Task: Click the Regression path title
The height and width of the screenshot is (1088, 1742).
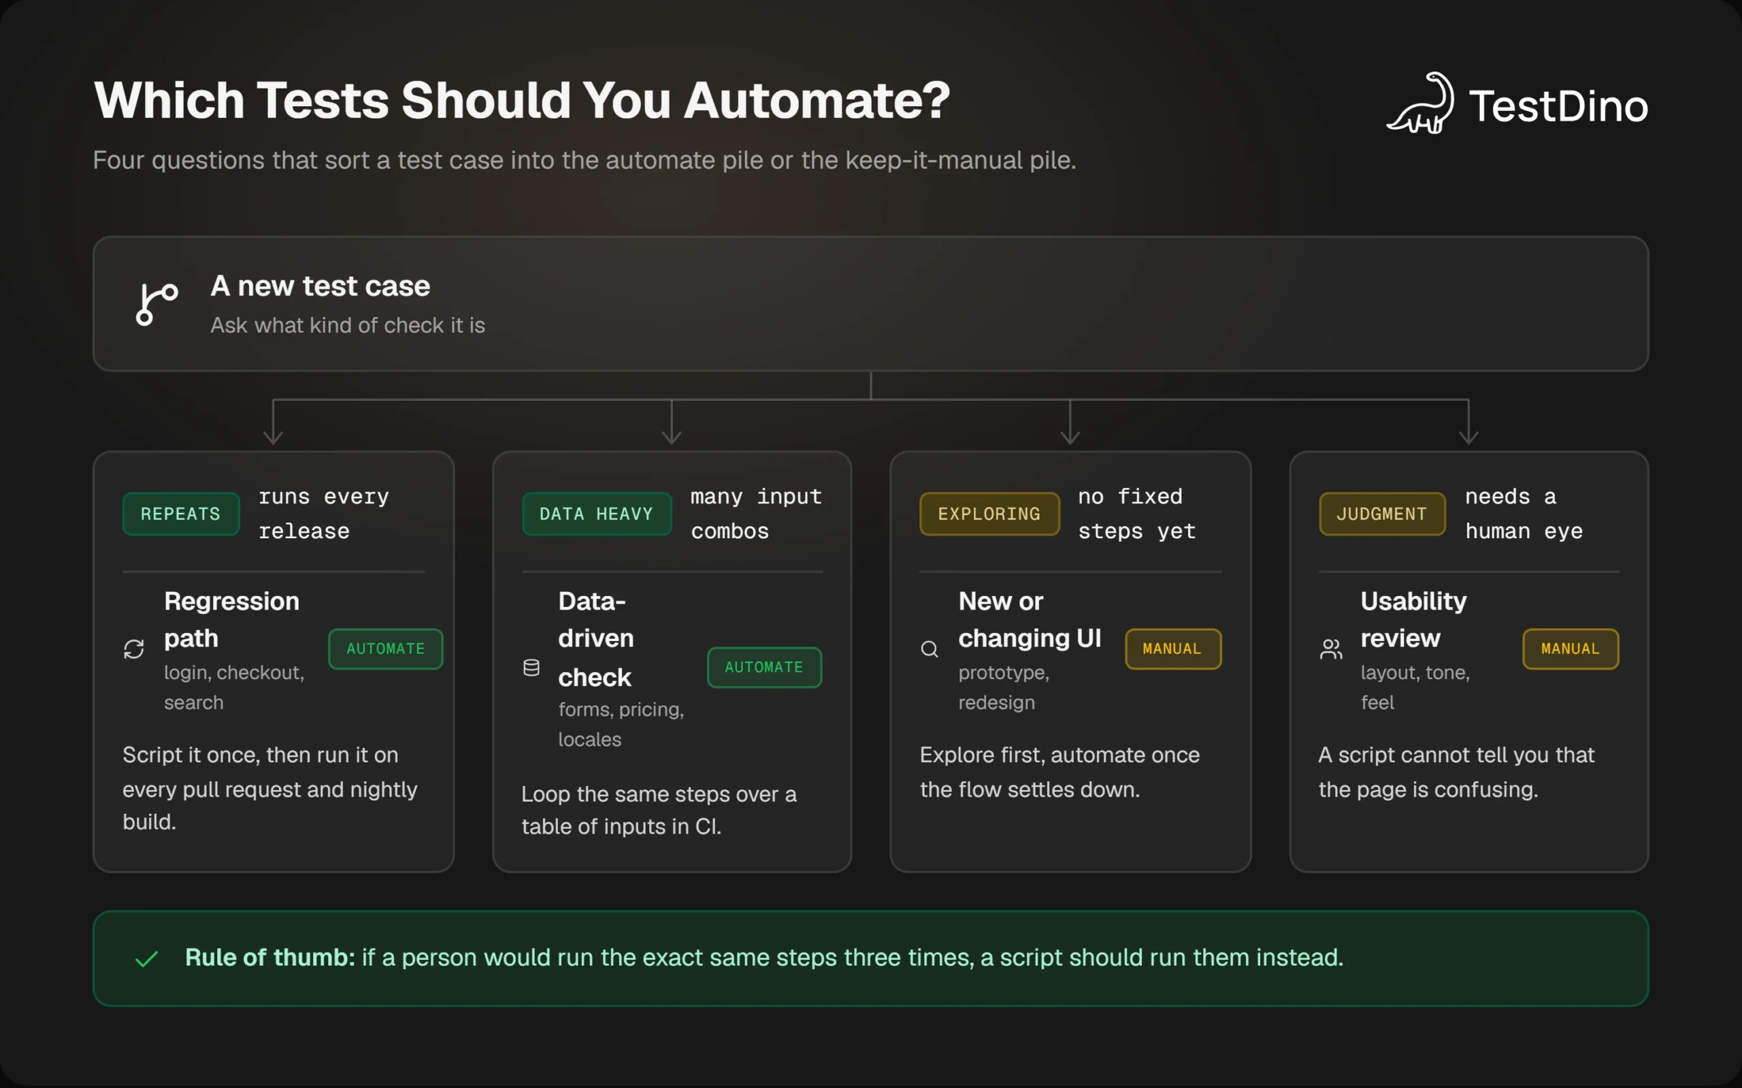Action: 231,620
